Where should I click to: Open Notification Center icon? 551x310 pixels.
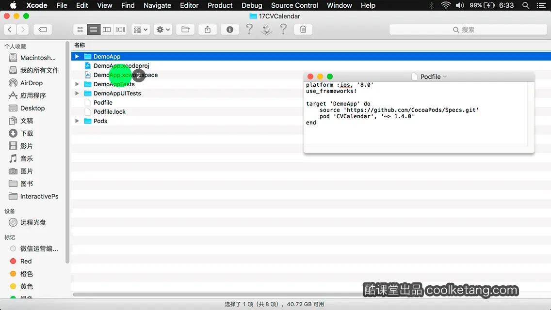(x=541, y=5)
